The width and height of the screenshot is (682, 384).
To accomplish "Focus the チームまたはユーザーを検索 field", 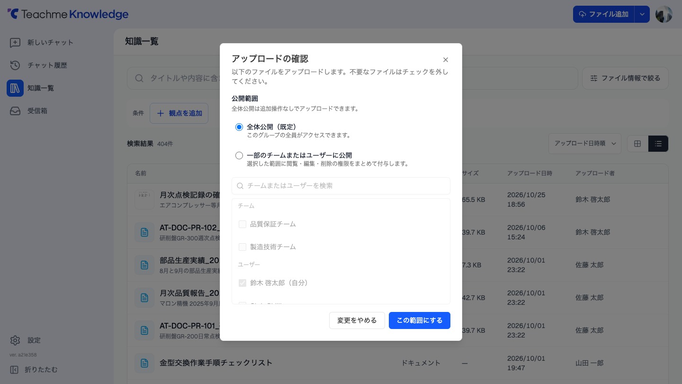I will pos(341,186).
